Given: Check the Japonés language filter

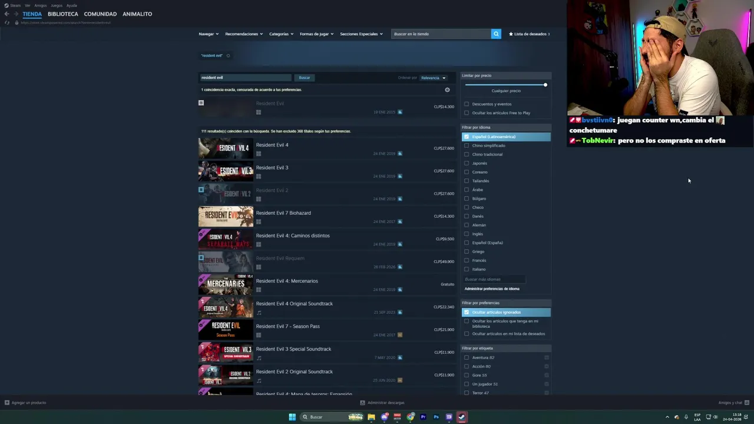Looking at the screenshot, I should pos(467,163).
